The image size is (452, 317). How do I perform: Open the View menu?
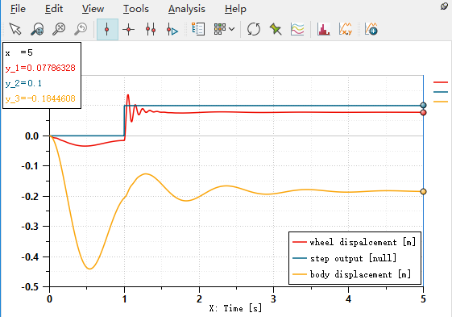pyautogui.click(x=93, y=9)
